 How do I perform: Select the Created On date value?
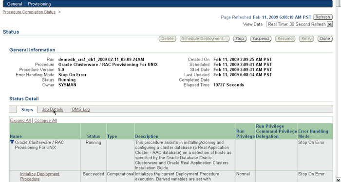pos(243,59)
